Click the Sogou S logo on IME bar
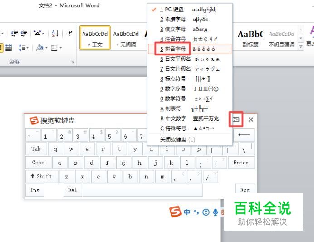This screenshot has height=242, width=314. (175, 212)
